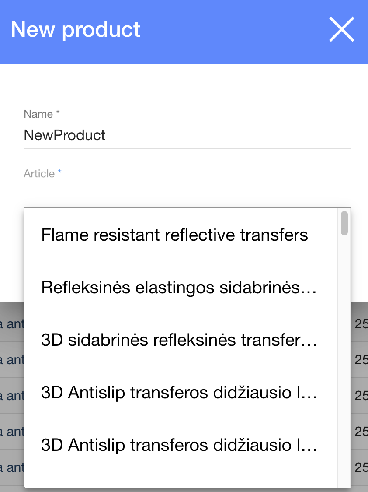Click the top 25 value in background table
This screenshot has width=368, height=492.
361,324
